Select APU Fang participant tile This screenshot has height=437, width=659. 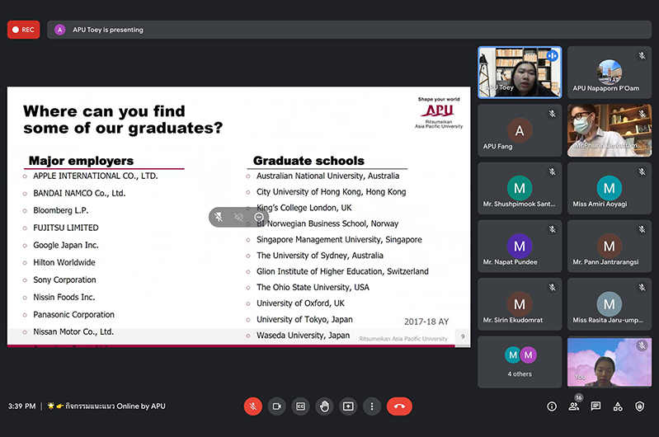tap(520, 130)
